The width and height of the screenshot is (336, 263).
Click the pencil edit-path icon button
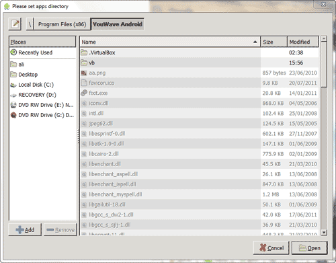coord(15,24)
